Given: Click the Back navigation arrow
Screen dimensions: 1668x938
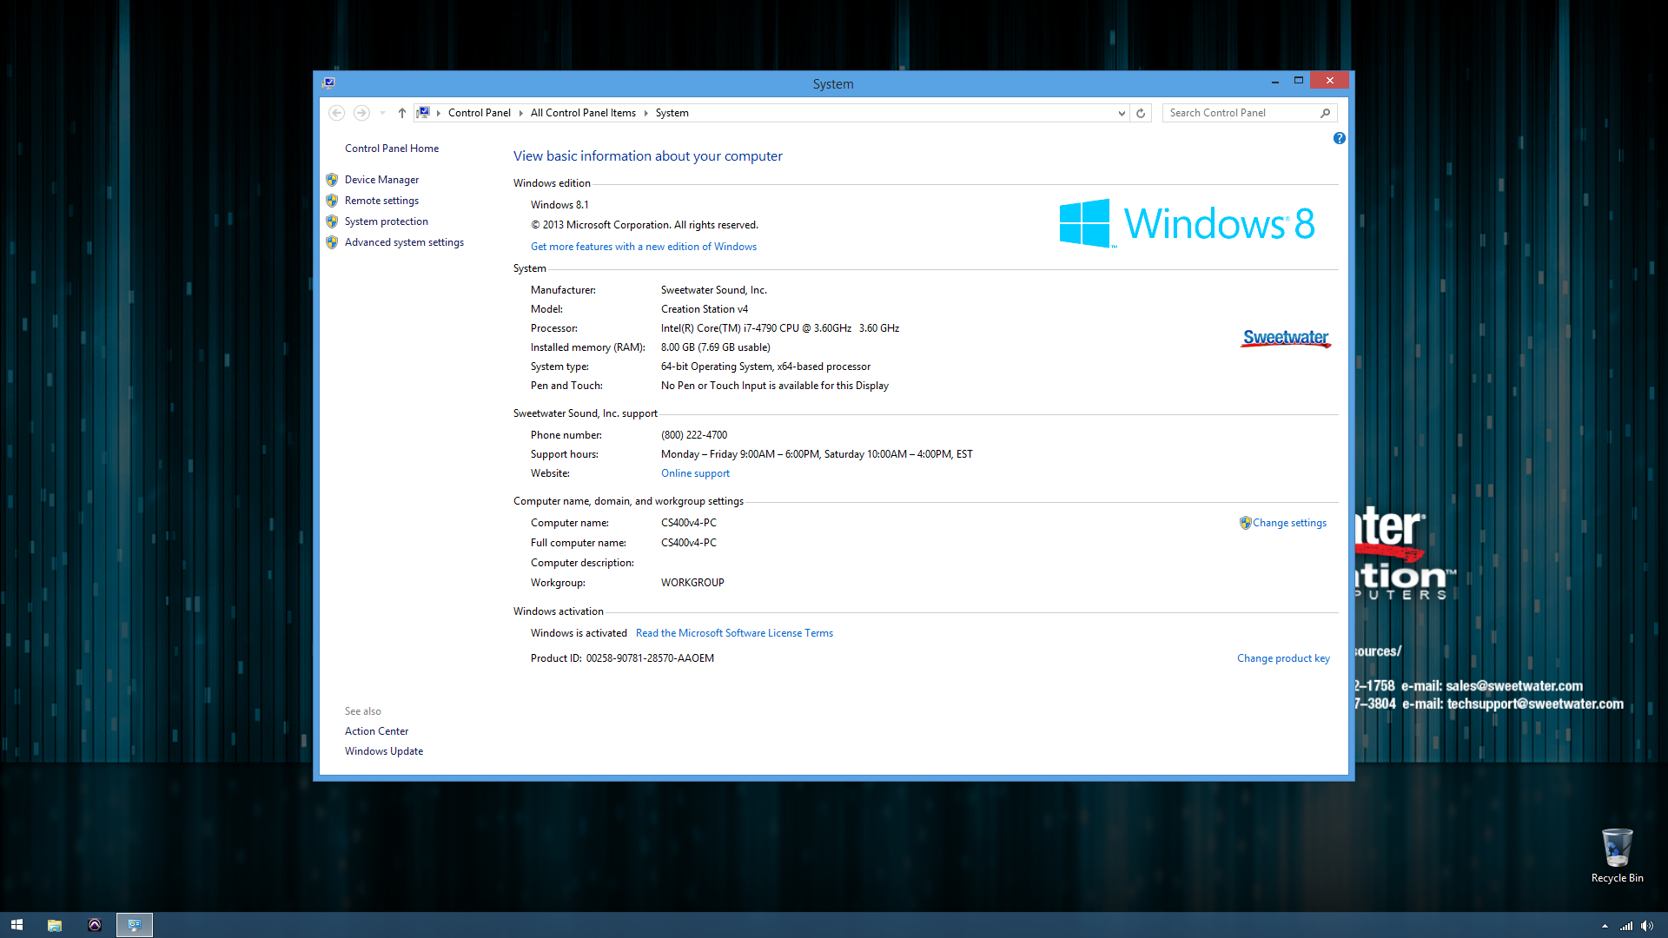Looking at the screenshot, I should (337, 113).
